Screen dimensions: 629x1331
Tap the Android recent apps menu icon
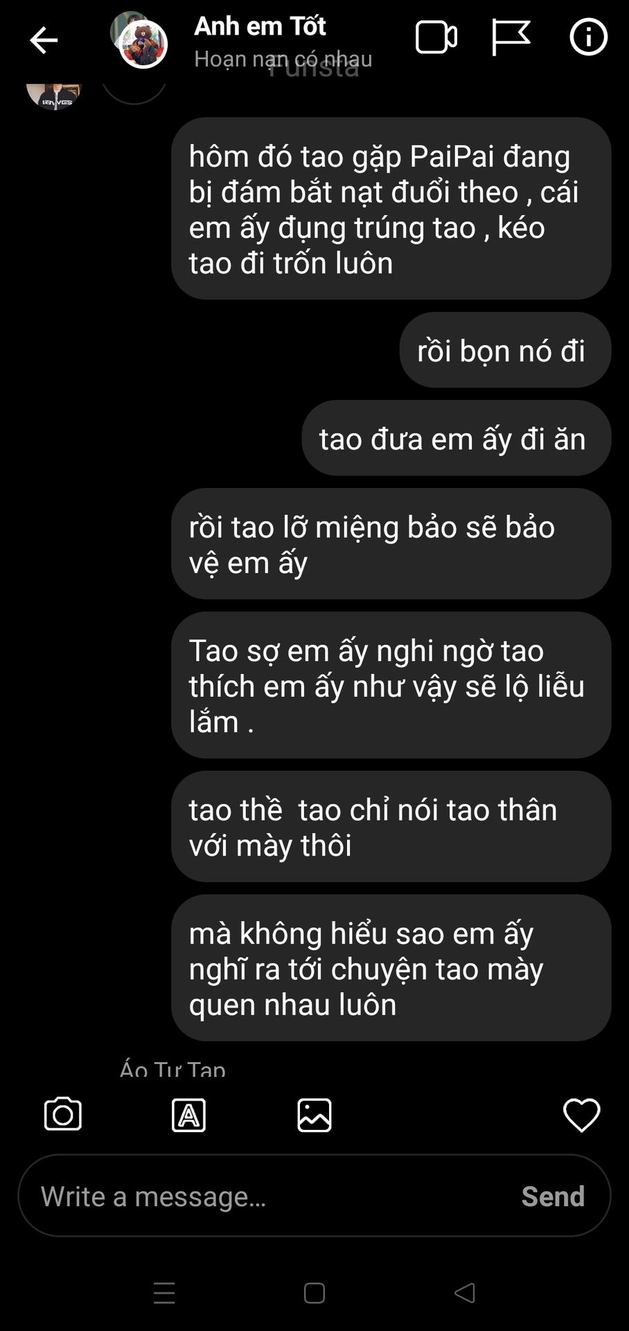(164, 1293)
